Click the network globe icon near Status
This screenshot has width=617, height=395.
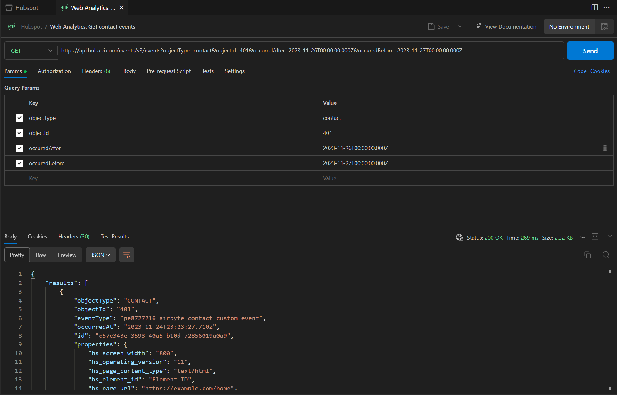(459, 238)
